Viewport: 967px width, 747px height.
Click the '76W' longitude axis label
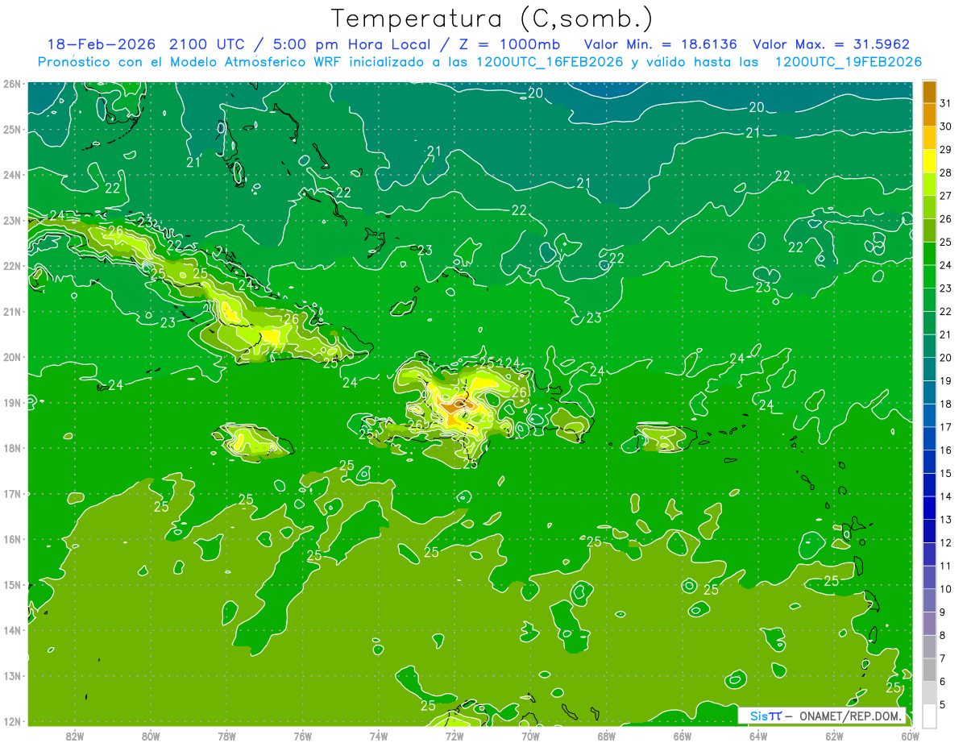pos(303,736)
